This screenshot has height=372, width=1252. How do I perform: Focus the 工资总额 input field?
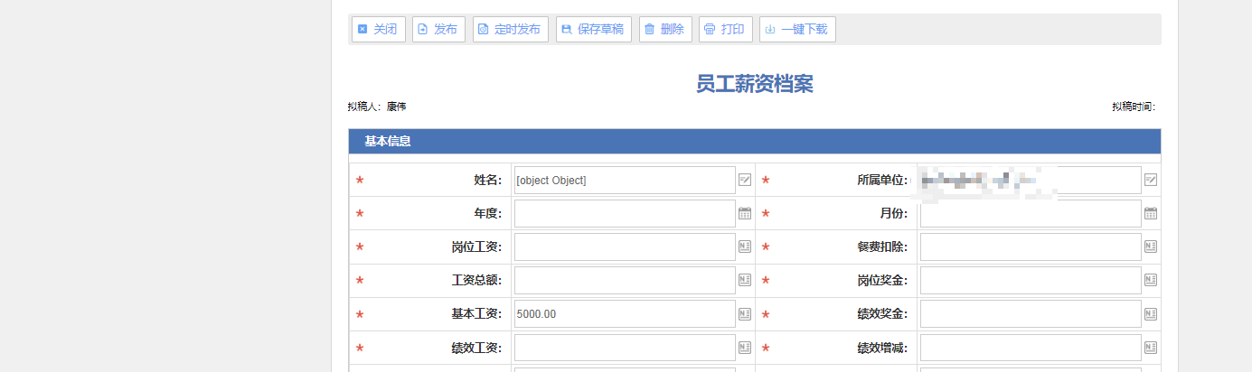point(625,280)
